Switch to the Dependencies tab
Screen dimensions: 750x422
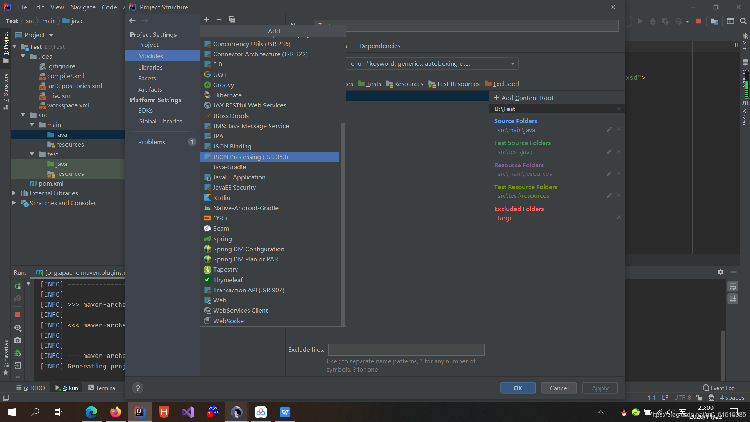coord(380,46)
